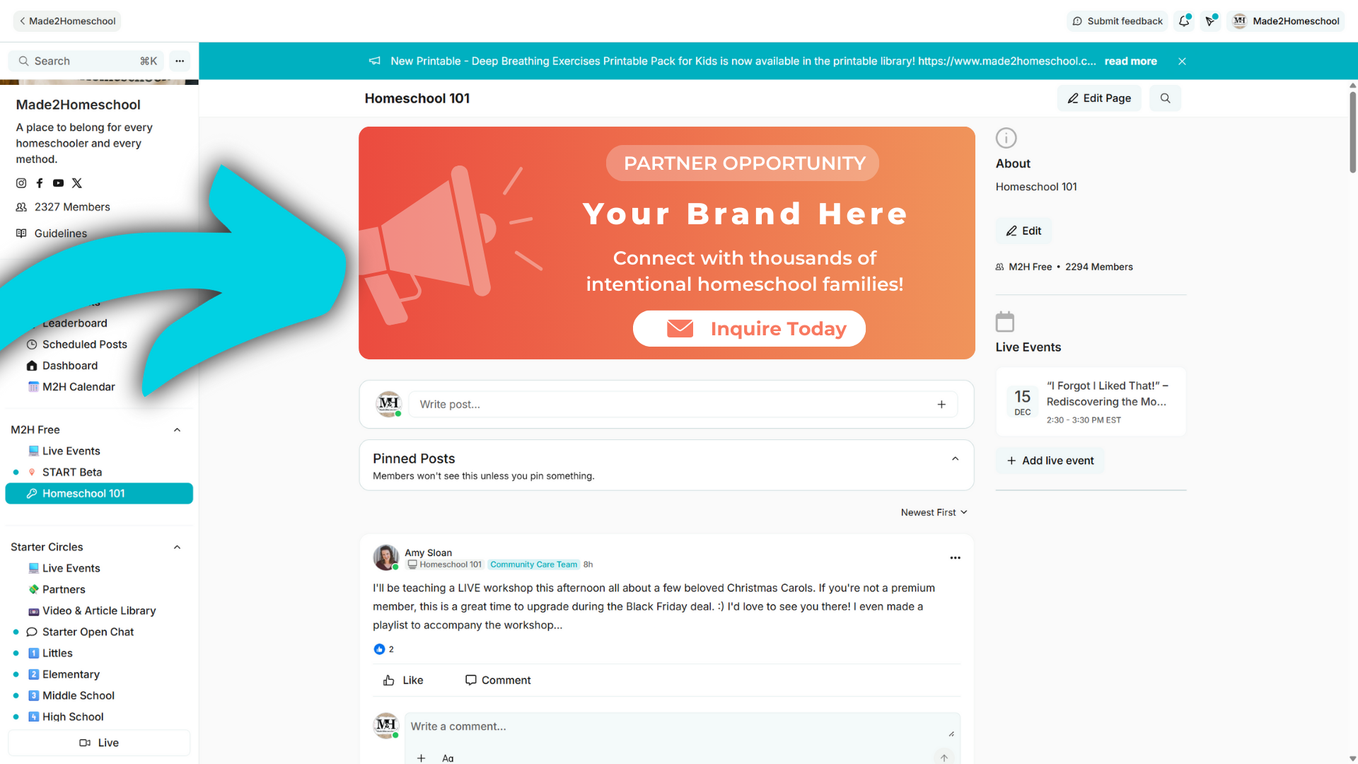
Task: Click the Instagram icon in sidebar
Action: (x=21, y=183)
